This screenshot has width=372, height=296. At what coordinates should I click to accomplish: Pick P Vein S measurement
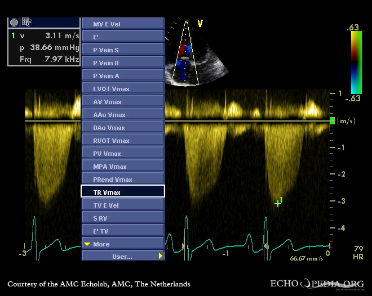[123, 50]
